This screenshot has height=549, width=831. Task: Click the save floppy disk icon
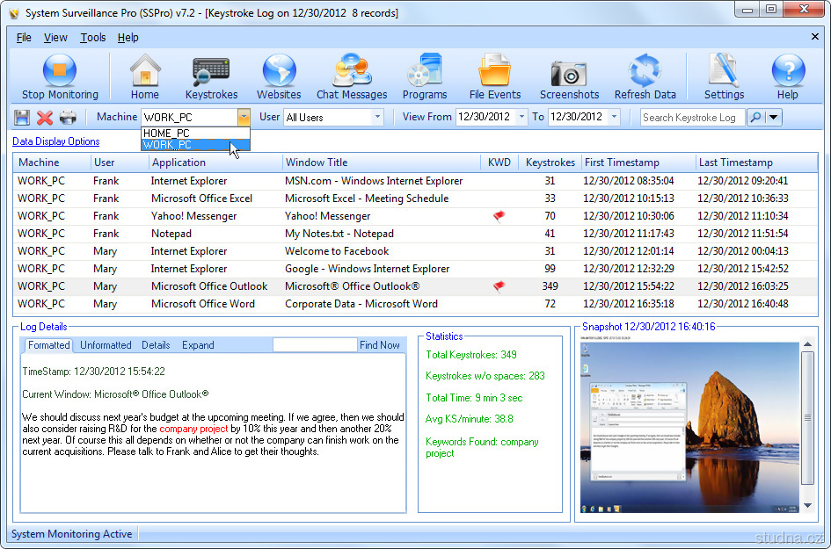pyautogui.click(x=22, y=118)
